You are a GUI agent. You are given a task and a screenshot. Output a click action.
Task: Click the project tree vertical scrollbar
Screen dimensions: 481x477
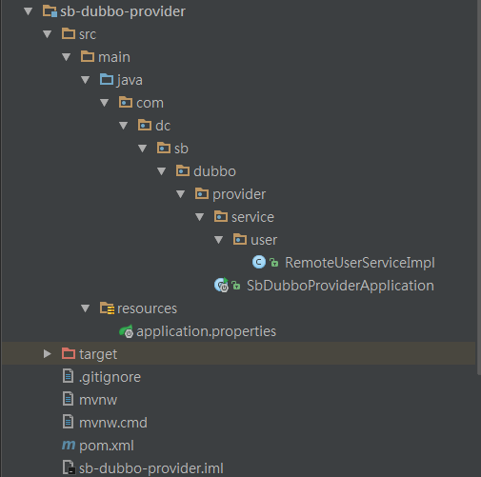click(x=479, y=188)
